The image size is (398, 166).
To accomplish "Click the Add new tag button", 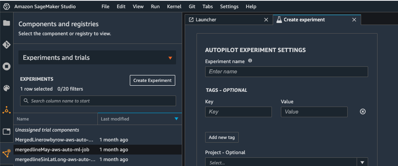I will 222,138.
